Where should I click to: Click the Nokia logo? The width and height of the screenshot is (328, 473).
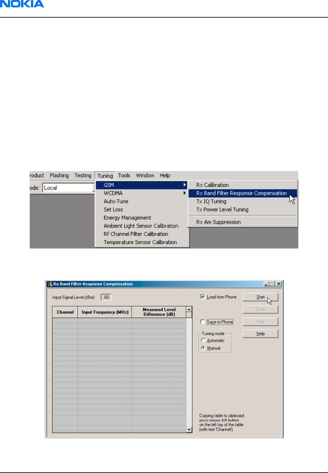click(x=22, y=4)
